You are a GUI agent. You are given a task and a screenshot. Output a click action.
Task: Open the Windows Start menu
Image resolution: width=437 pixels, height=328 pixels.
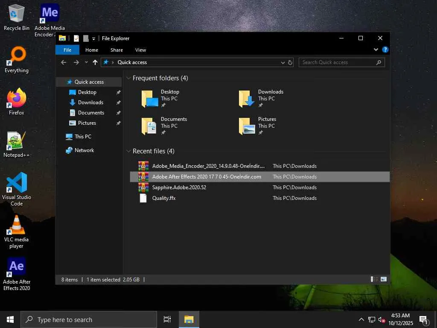10,319
